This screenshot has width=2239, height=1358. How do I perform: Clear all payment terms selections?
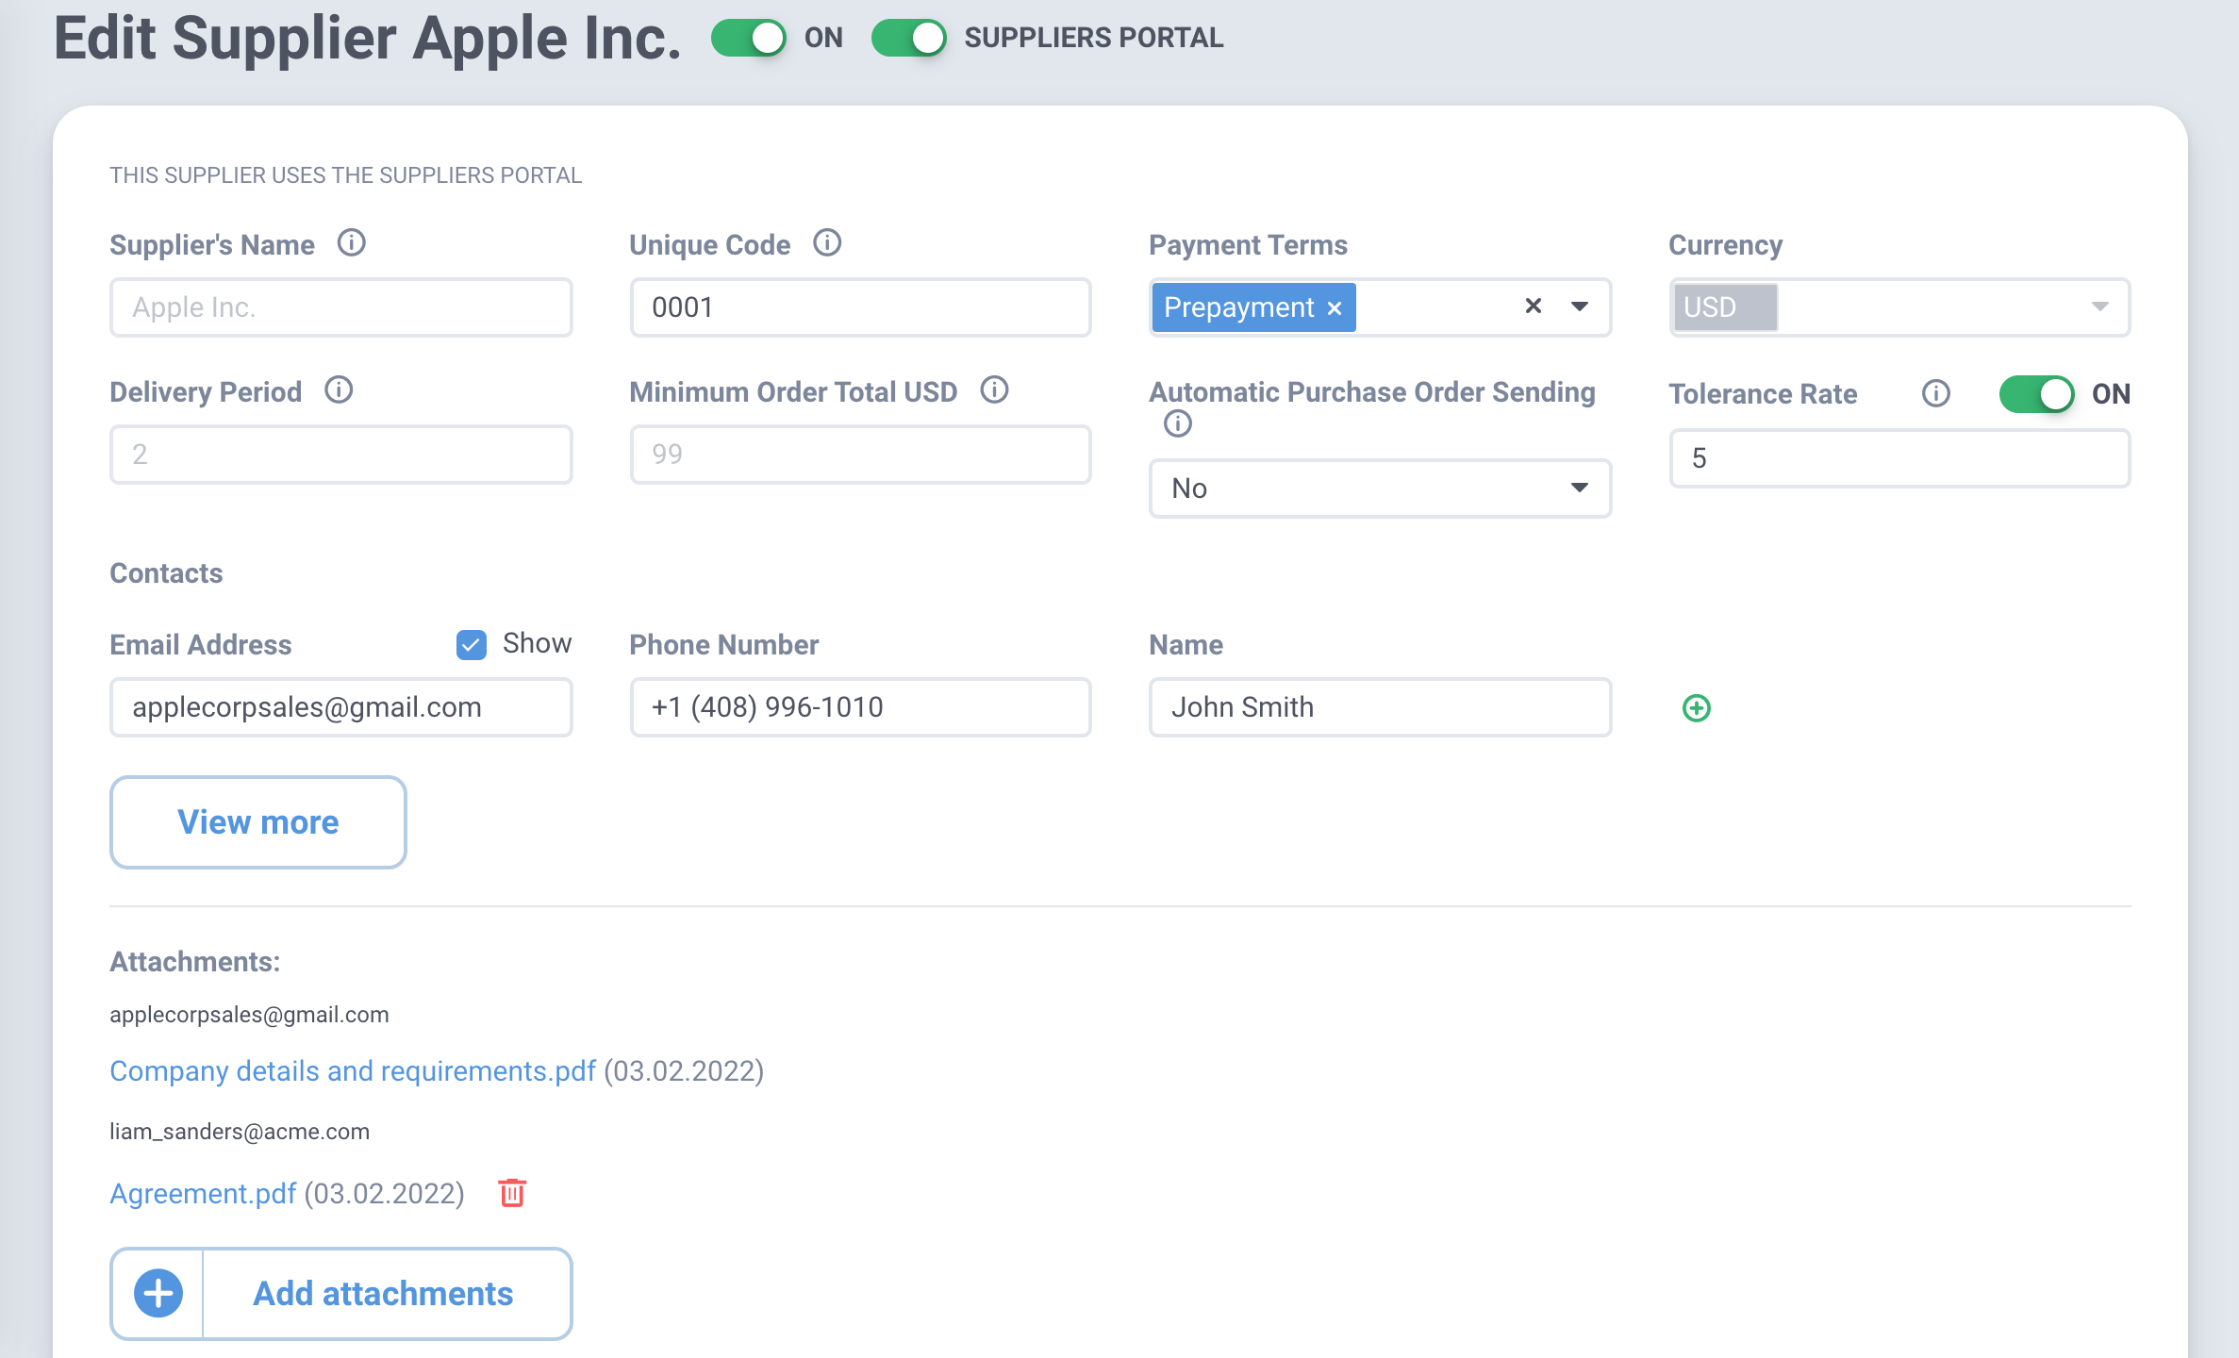[x=1534, y=306]
